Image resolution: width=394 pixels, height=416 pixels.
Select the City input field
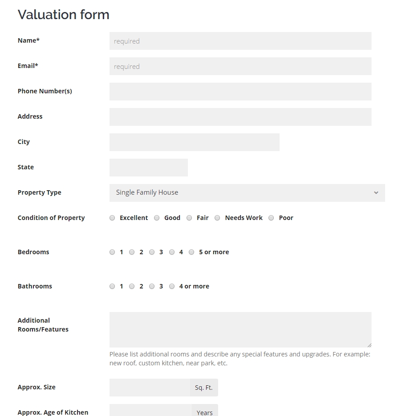click(194, 142)
